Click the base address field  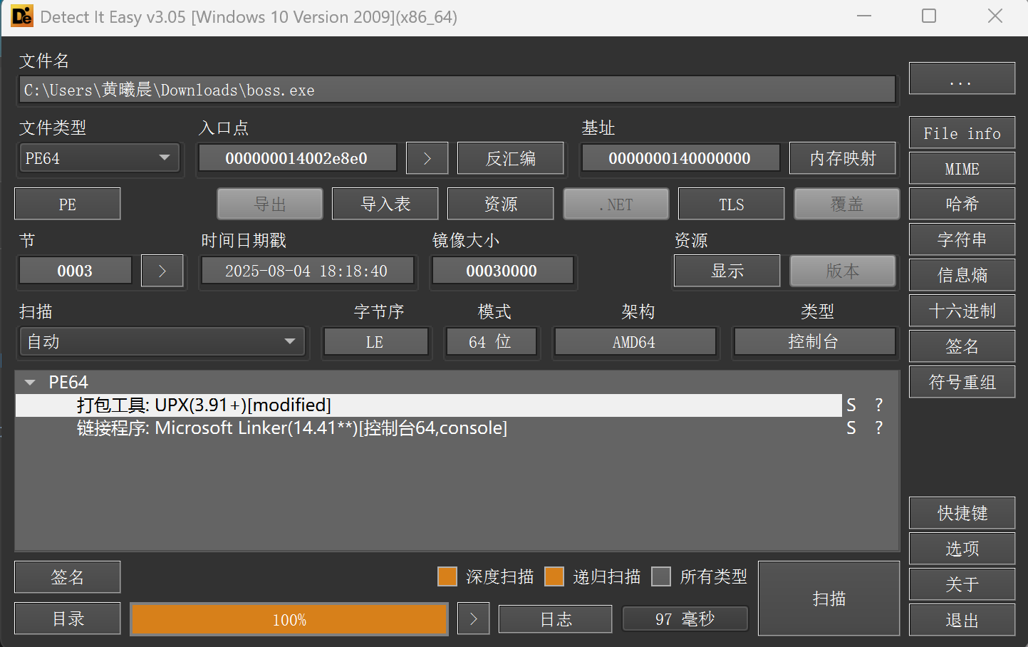coord(680,158)
